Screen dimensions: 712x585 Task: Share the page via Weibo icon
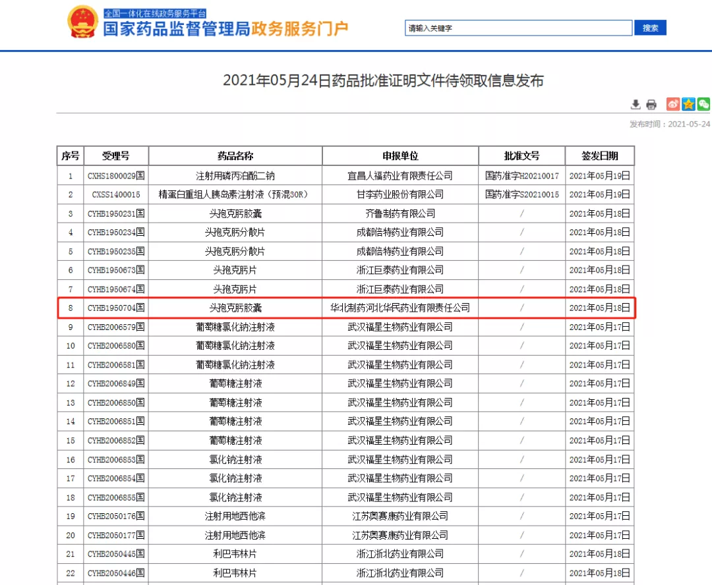pyautogui.click(x=672, y=104)
